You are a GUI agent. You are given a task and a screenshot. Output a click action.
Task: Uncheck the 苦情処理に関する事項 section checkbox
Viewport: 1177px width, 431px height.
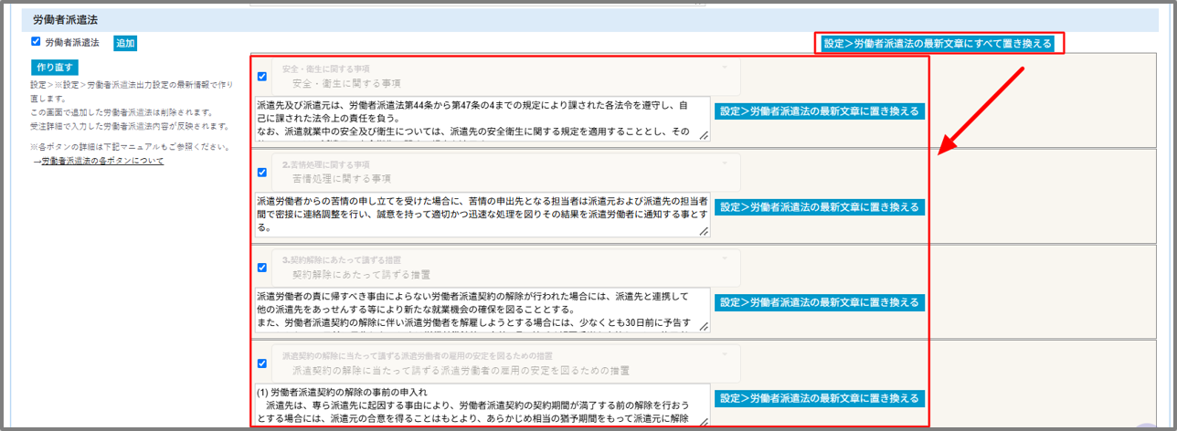tap(262, 172)
